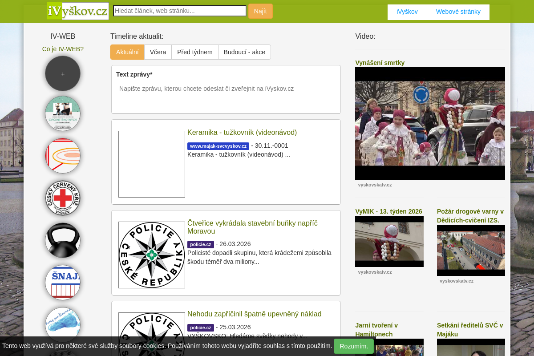
Task: Click policie.cz badge dated 25.03.2026
Action: pyautogui.click(x=201, y=328)
